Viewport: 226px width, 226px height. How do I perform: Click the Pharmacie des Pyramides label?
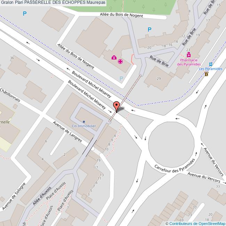click(x=189, y=62)
